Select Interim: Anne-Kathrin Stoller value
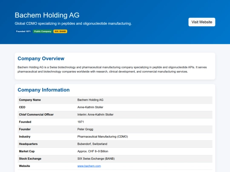The width and height of the screenshot is (230, 172). [x=95, y=115]
